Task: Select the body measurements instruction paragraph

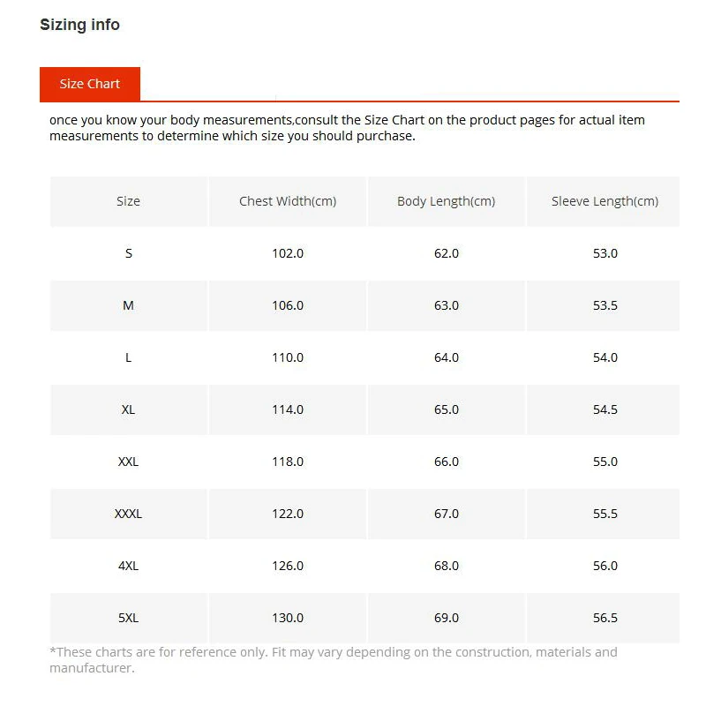Action: (347, 128)
